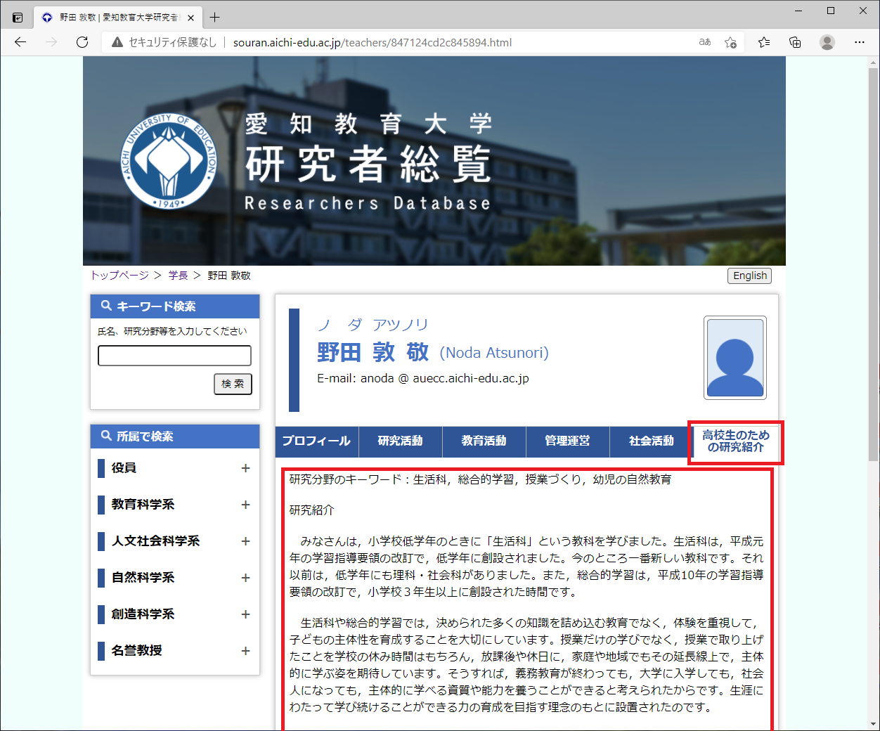The image size is (880, 731).
Task: Click the researcher profile photo placeholder
Action: point(735,358)
